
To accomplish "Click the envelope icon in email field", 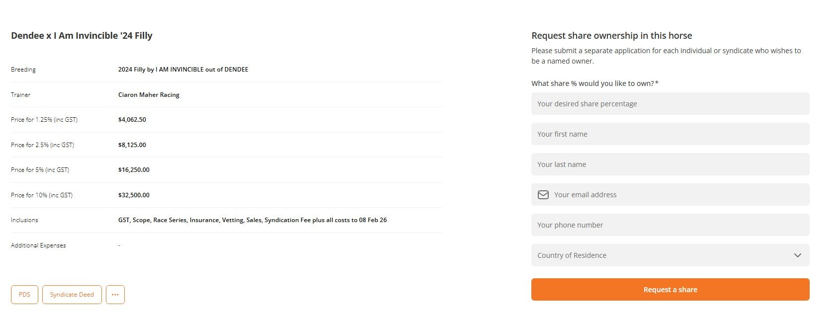I will tap(543, 195).
